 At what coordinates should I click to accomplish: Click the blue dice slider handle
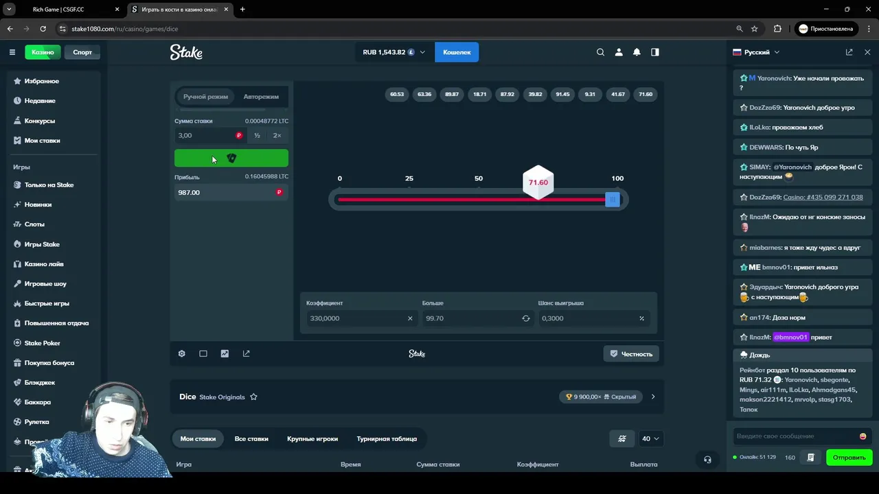[x=613, y=200]
